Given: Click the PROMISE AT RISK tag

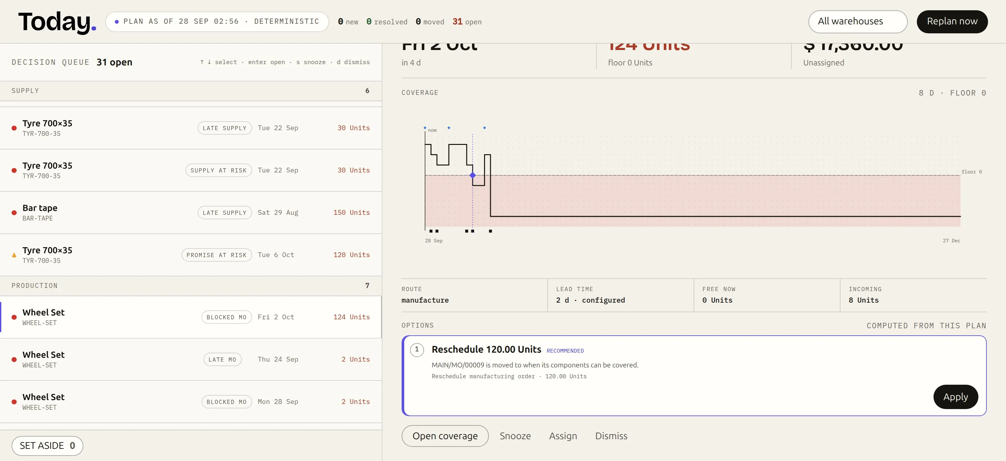Looking at the screenshot, I should 216,255.
